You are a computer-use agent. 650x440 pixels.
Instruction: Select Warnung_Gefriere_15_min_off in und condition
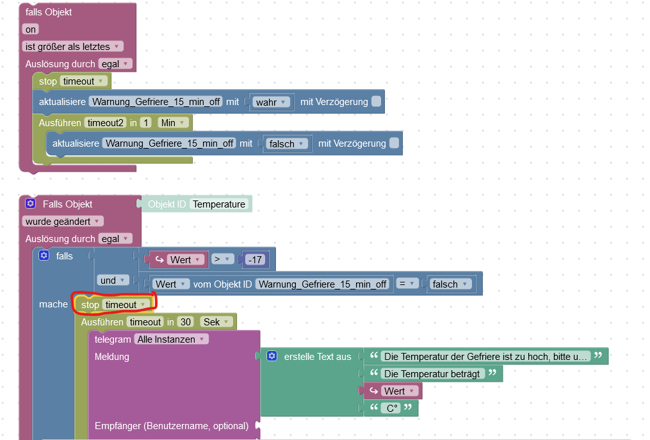coord(323,284)
